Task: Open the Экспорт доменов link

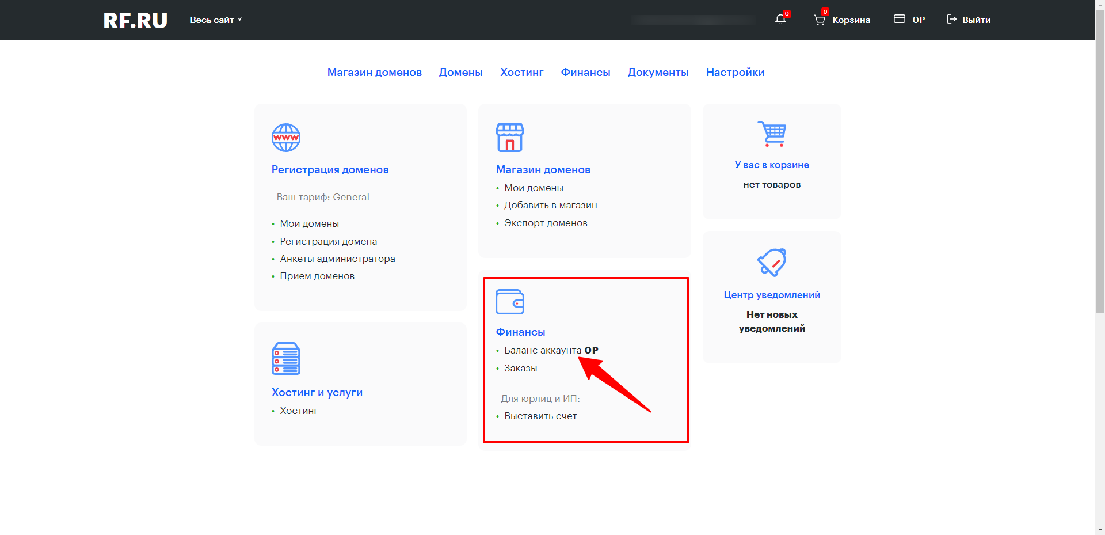Action: (x=546, y=223)
